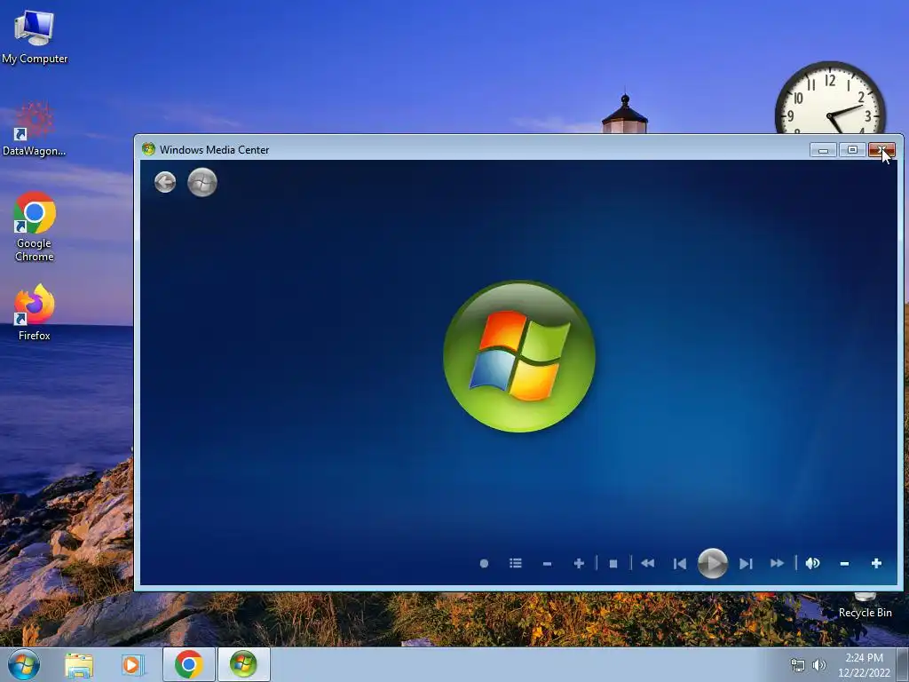
Task: Click the rewind button
Action: pyautogui.click(x=647, y=563)
